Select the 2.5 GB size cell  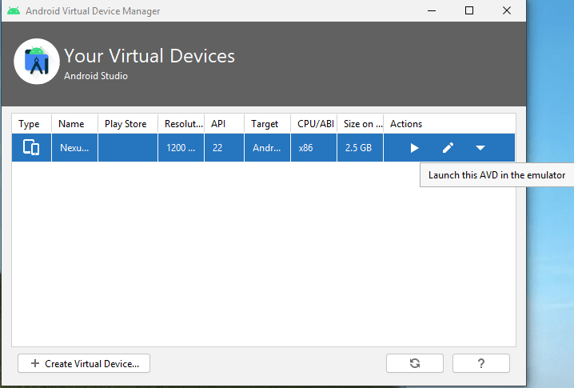361,148
